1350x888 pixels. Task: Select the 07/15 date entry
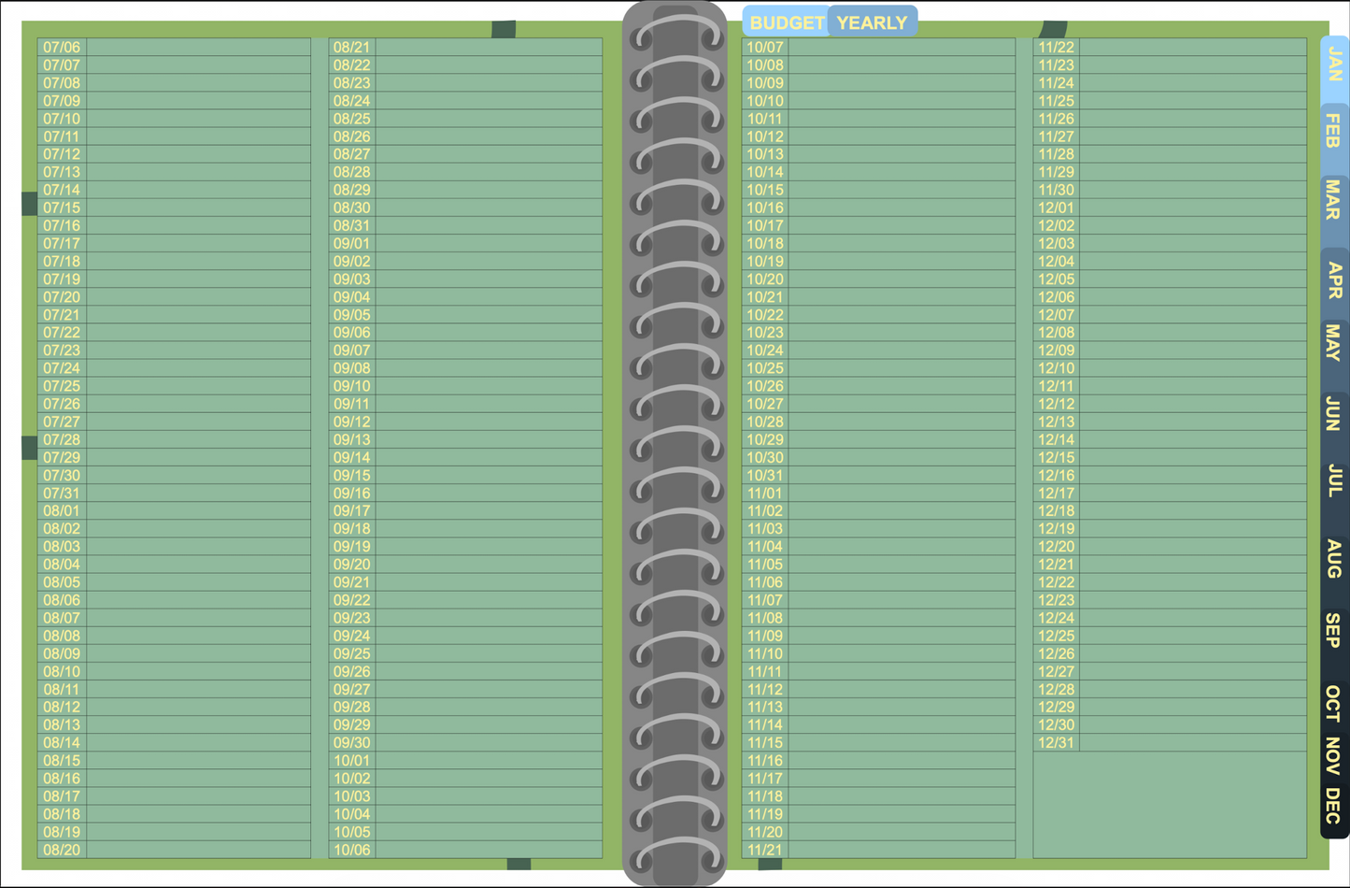(62, 208)
